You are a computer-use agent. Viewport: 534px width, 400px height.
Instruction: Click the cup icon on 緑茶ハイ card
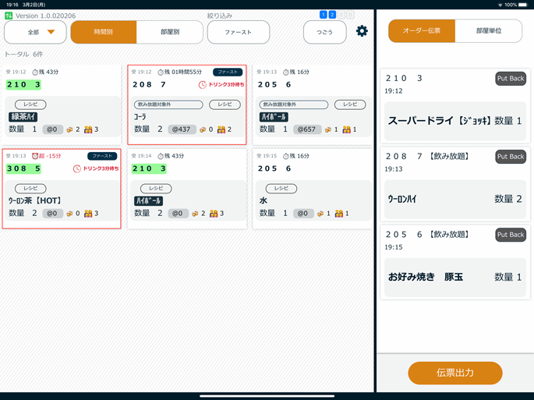(70, 129)
